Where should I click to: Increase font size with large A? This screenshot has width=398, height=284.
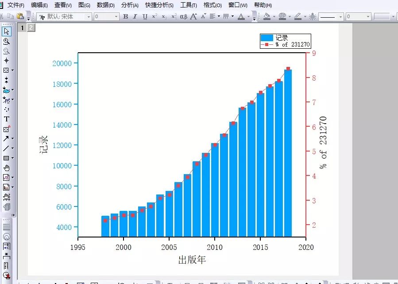[193, 16]
